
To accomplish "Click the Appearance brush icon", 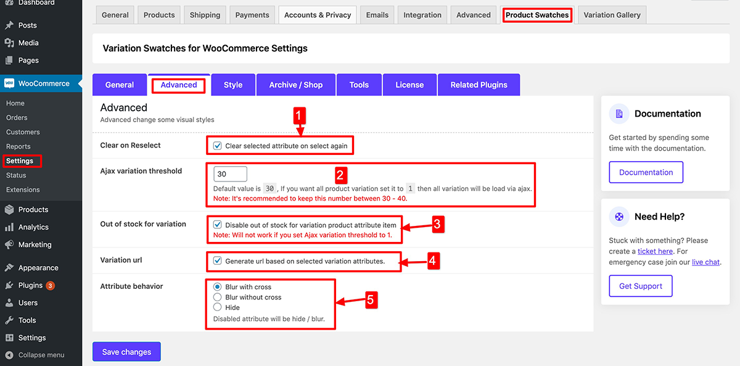I will [9, 268].
